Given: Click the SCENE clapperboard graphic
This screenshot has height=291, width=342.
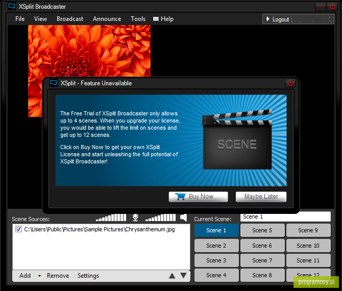Looking at the screenshot, I should click(x=237, y=139).
